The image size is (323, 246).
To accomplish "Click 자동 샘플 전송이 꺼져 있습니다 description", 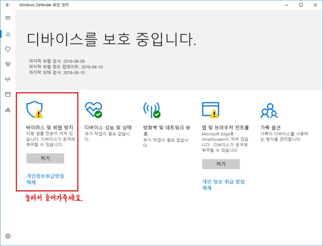I will pyautogui.click(x=50, y=139).
